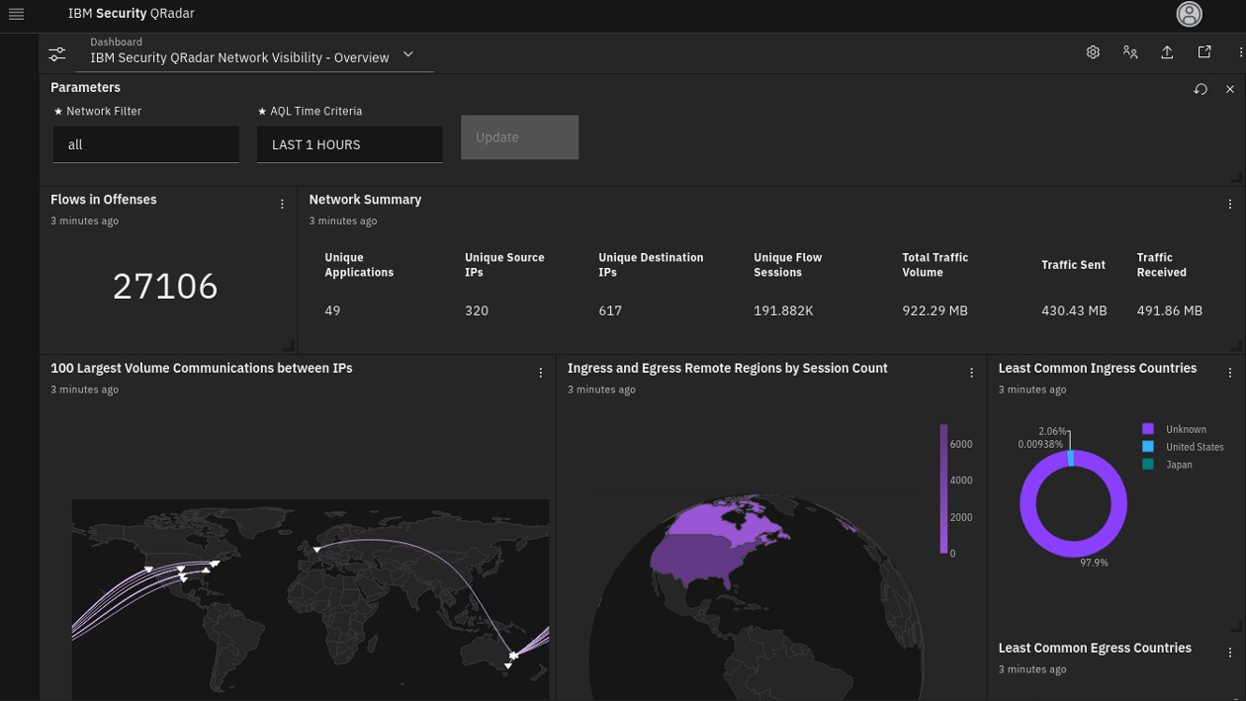Open the user profile avatar menu
Screen dimensions: 1246x701
(1189, 14)
